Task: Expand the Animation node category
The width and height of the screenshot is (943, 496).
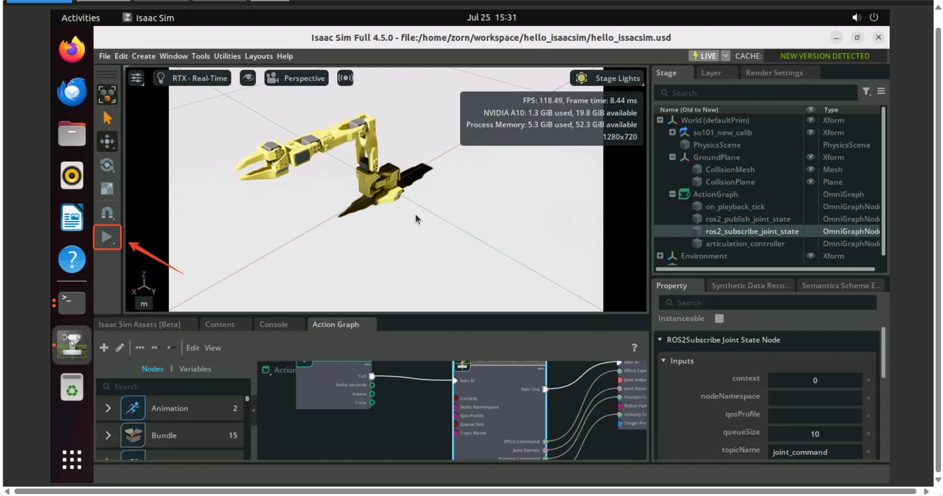Action: click(x=108, y=409)
